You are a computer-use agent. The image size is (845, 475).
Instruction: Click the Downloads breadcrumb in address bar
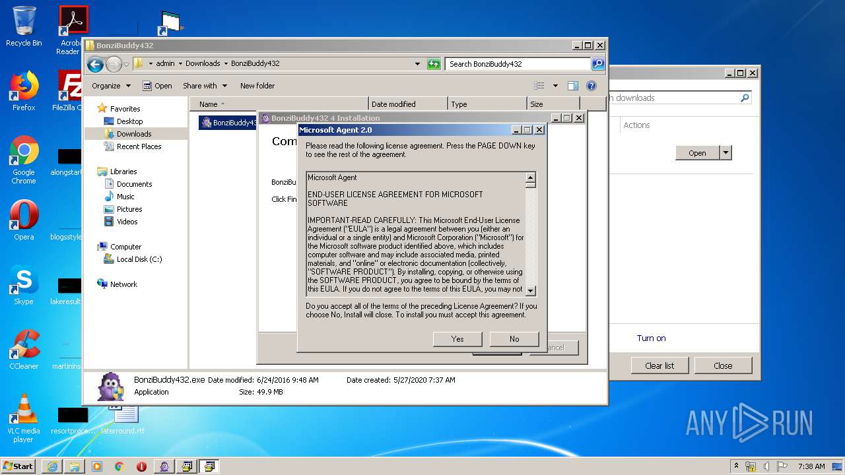pos(203,64)
